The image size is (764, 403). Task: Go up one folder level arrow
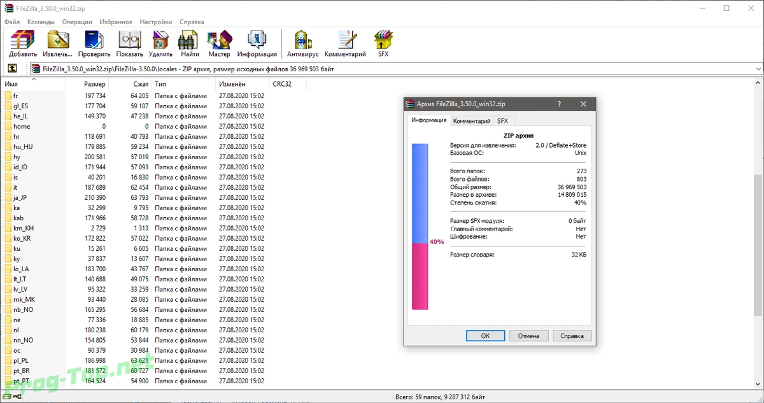(12, 69)
